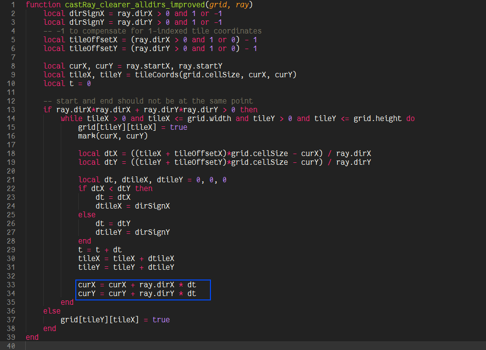Click the 'curY = curY + ray.dirY' line
486x350 pixels.
(x=137, y=294)
